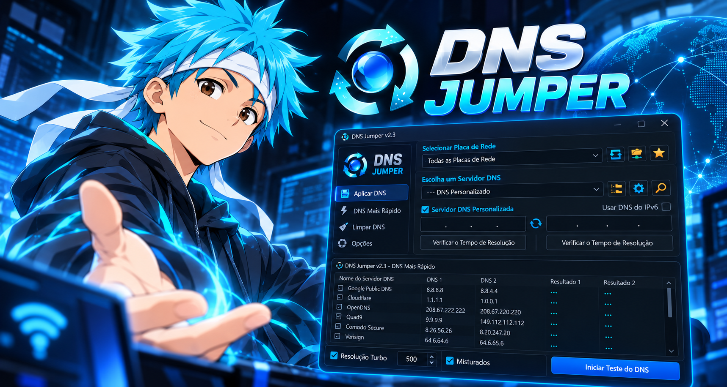Click the OpenDNS row name
Image resolution: width=727 pixels, height=387 pixels.
[x=358, y=308]
